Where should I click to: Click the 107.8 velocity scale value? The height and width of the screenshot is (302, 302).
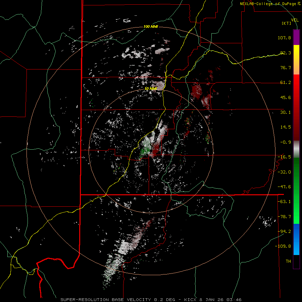point(284,38)
